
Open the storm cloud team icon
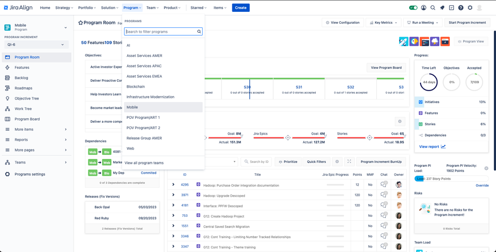pyautogui.click(x=434, y=41)
